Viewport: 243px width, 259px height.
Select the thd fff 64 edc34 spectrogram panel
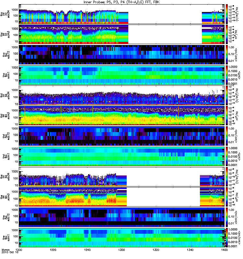click(122, 95)
